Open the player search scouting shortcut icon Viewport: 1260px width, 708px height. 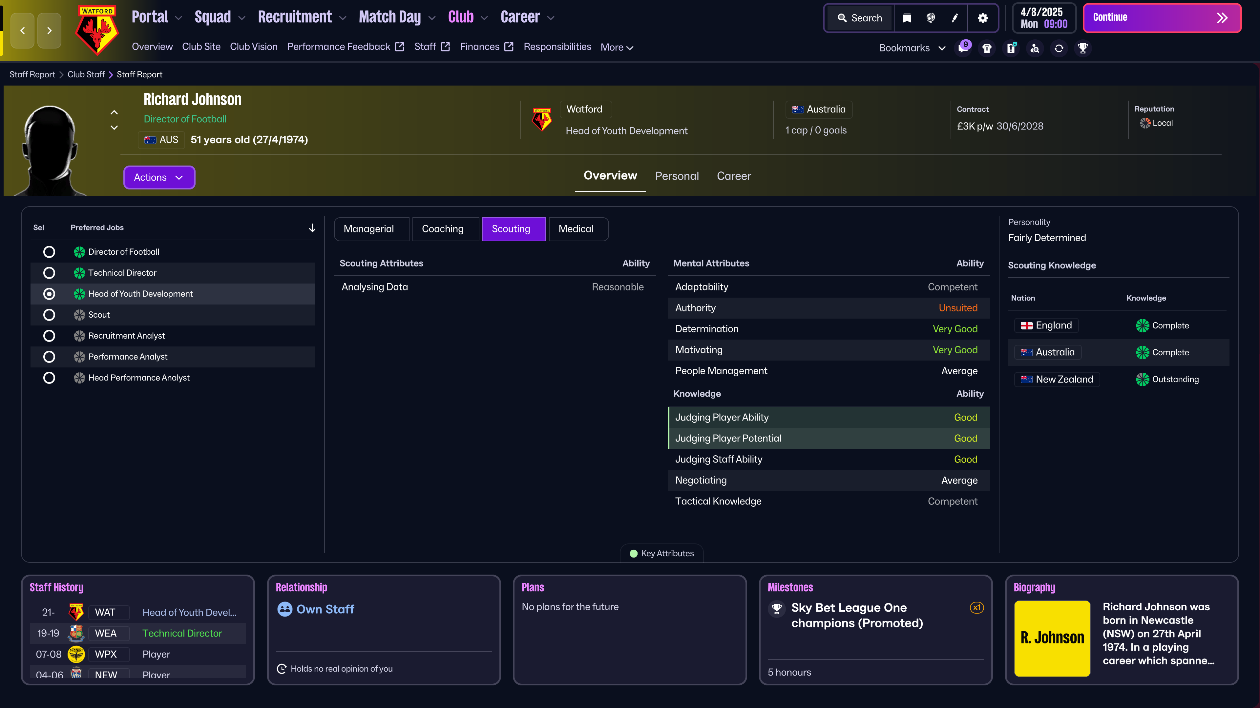tap(1035, 49)
